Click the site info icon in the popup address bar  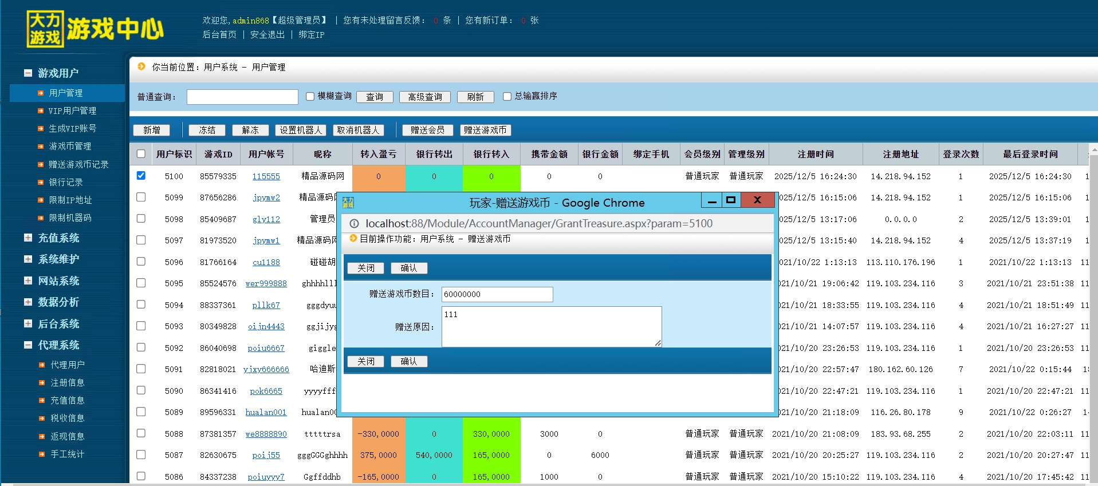[x=354, y=224]
